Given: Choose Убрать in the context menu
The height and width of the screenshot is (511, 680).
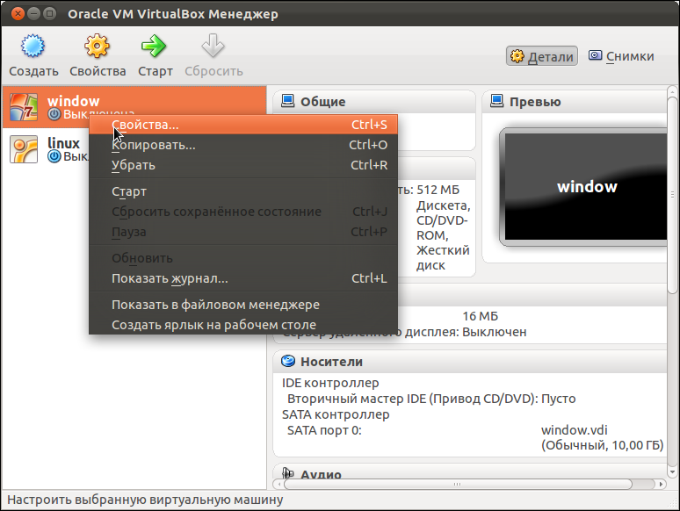Looking at the screenshot, I should point(243,165).
